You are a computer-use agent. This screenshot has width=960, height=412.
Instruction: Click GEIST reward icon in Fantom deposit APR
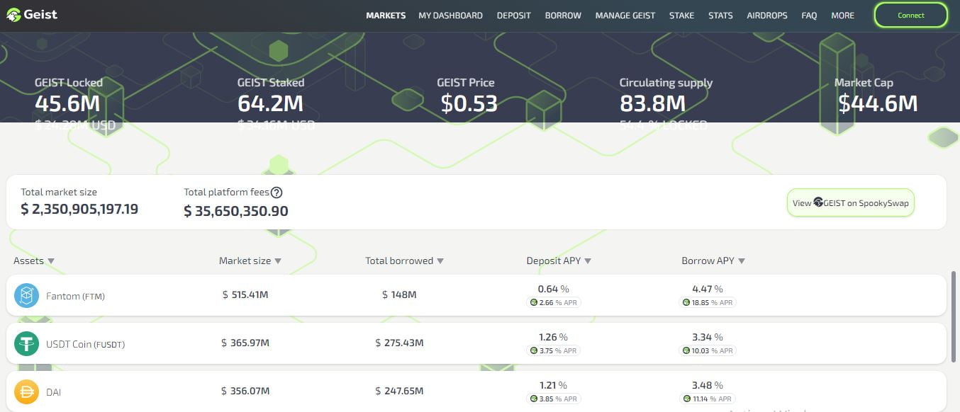534,302
